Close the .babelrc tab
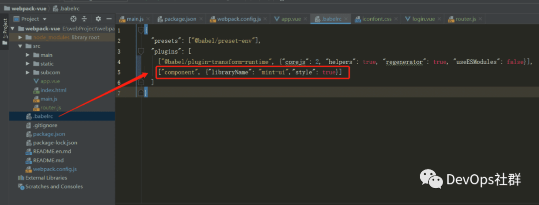The height and width of the screenshot is (205, 539). [x=346, y=19]
